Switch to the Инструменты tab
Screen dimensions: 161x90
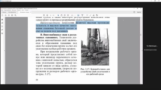click(12, 12)
